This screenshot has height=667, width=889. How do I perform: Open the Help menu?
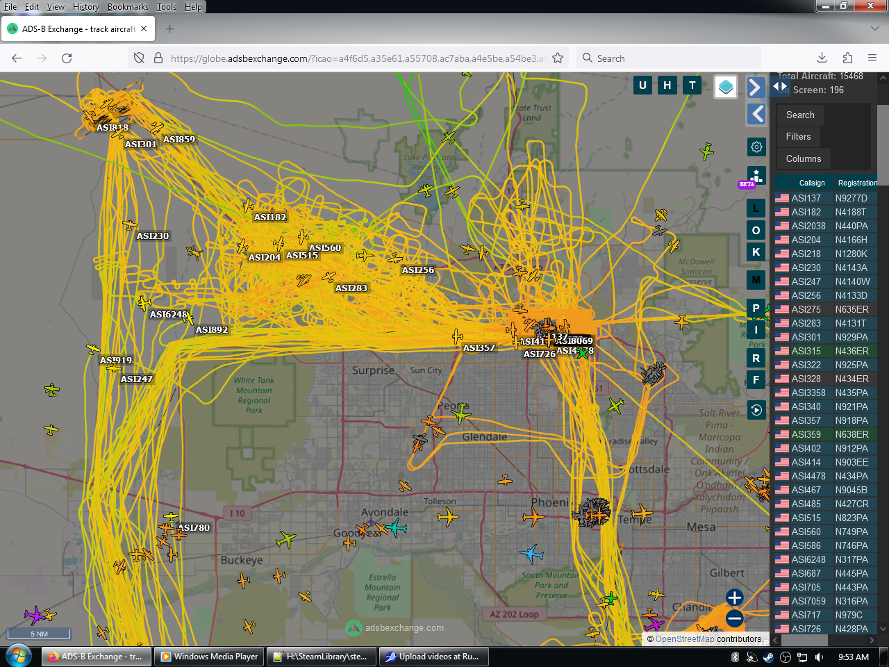coord(193,7)
